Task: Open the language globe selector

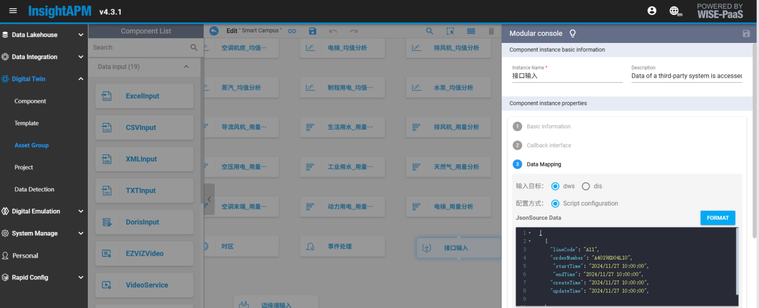Action: coord(674,11)
